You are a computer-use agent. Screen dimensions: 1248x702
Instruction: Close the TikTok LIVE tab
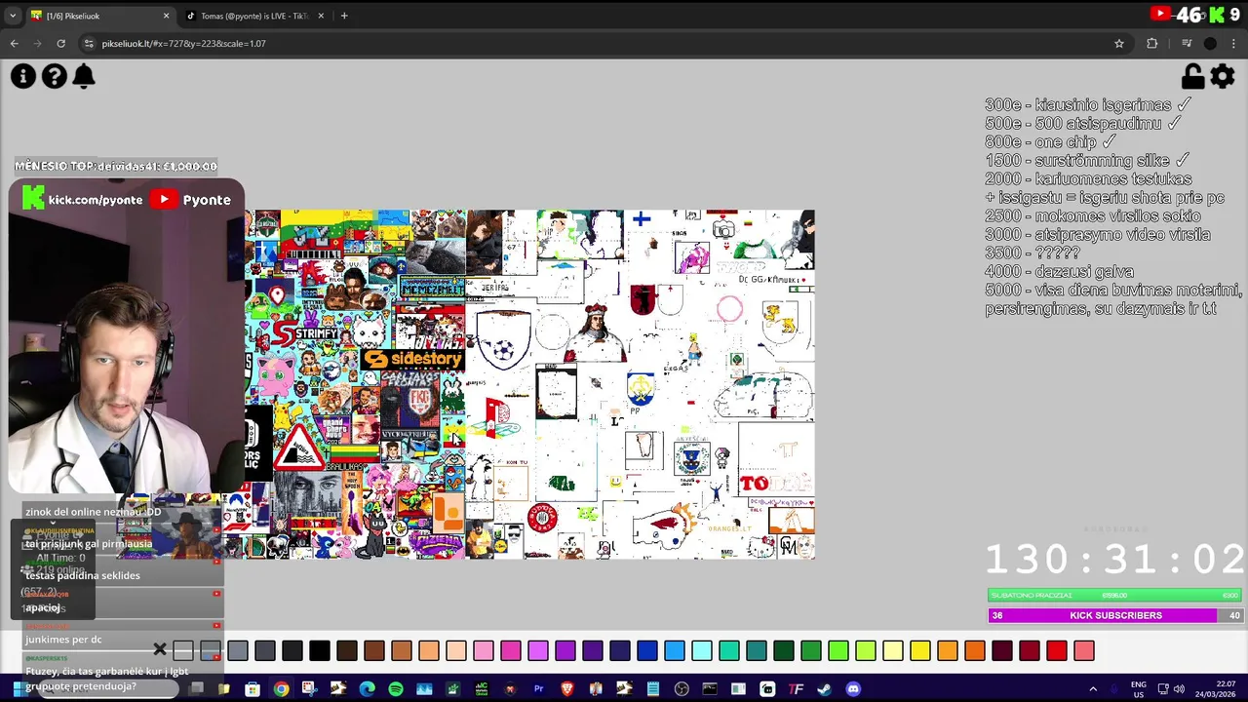pyautogui.click(x=320, y=16)
